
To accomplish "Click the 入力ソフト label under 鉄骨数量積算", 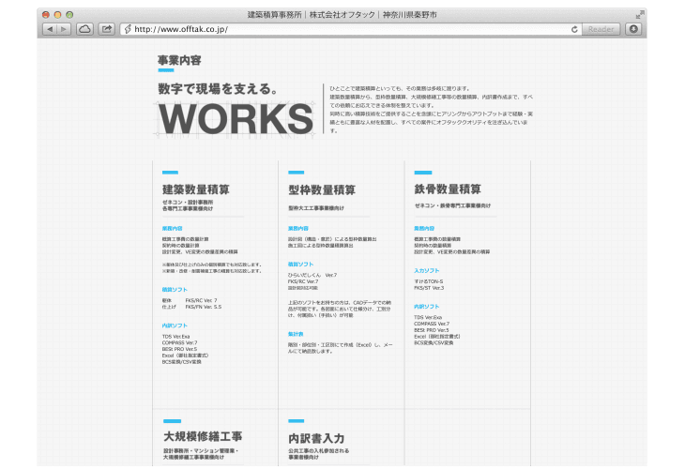I will pos(426,271).
